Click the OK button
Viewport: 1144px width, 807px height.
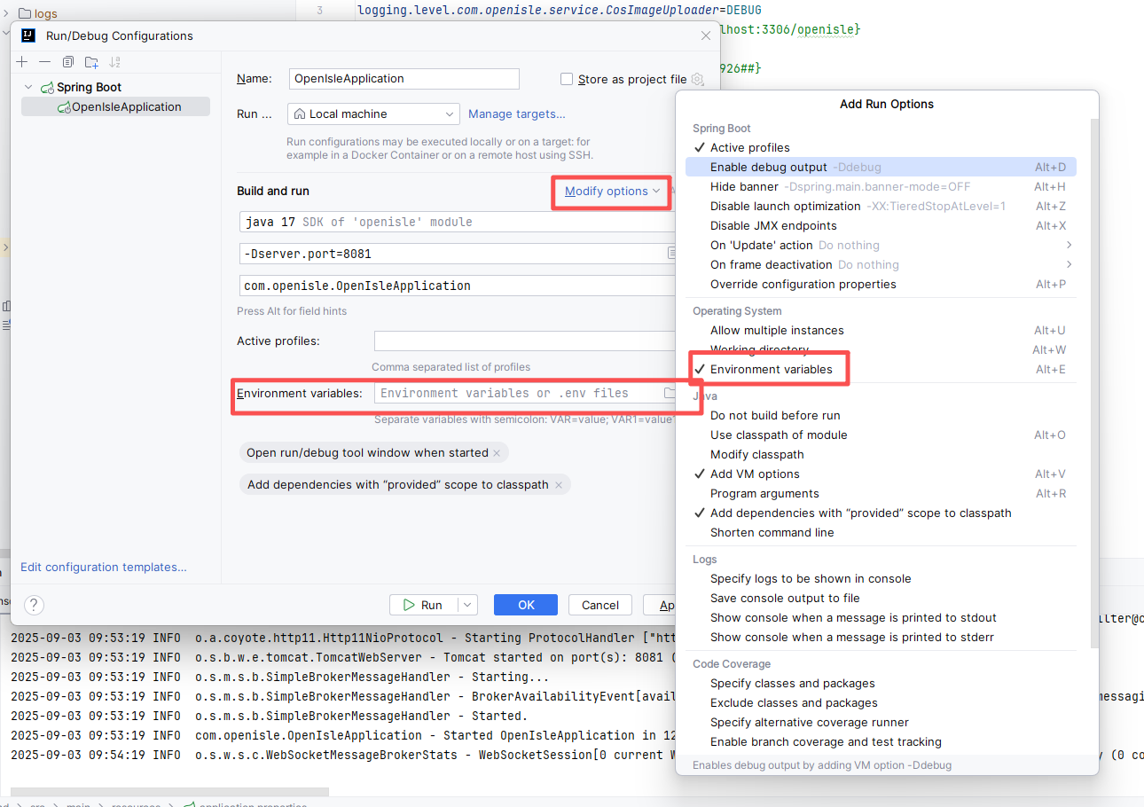526,605
